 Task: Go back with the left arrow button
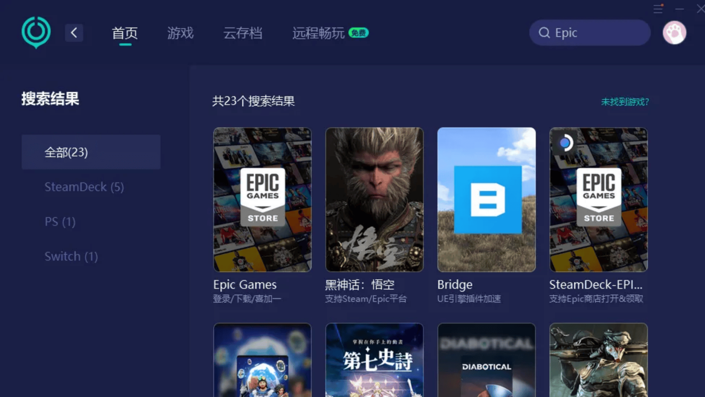coord(74,33)
